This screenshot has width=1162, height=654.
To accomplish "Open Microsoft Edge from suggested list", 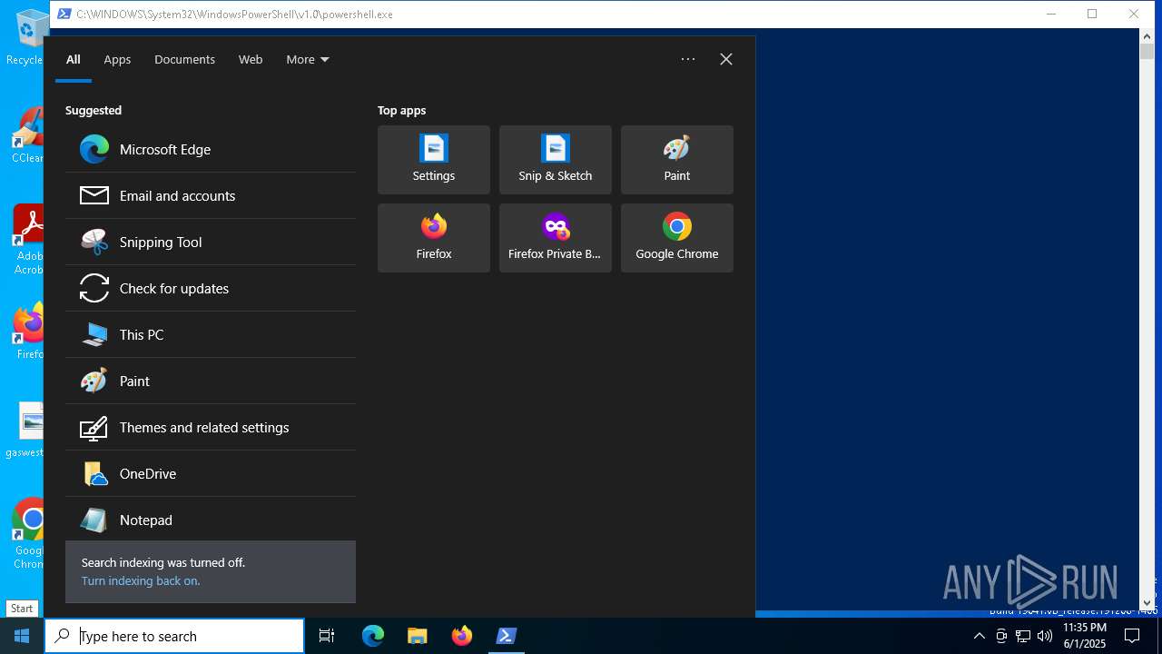I will point(211,149).
